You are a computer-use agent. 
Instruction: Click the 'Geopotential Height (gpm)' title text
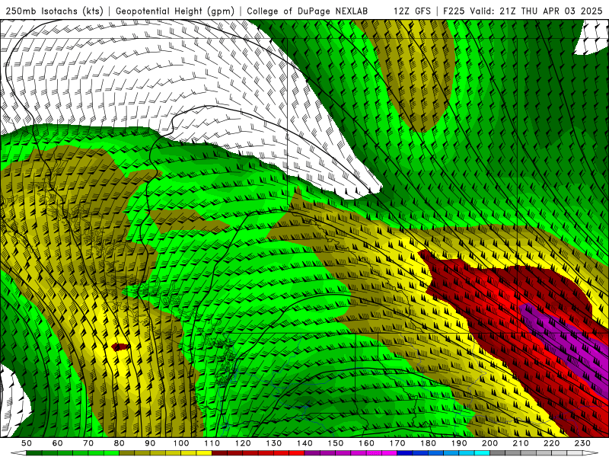[x=175, y=11]
